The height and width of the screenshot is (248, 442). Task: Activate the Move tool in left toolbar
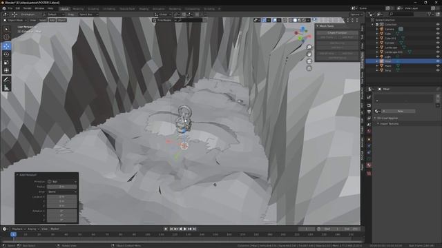pyautogui.click(x=6, y=46)
